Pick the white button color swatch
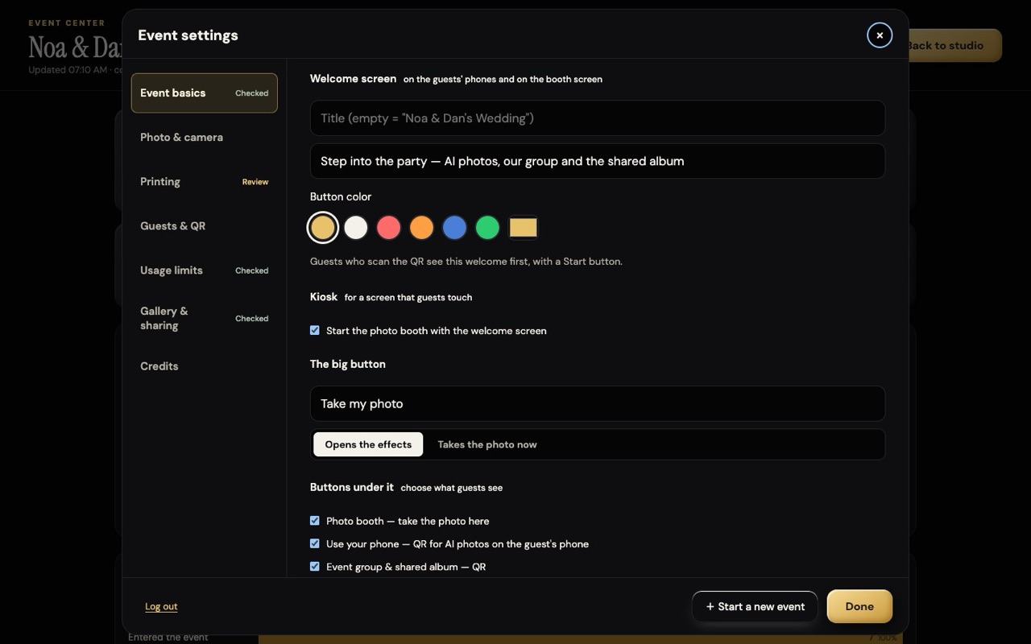 click(356, 228)
